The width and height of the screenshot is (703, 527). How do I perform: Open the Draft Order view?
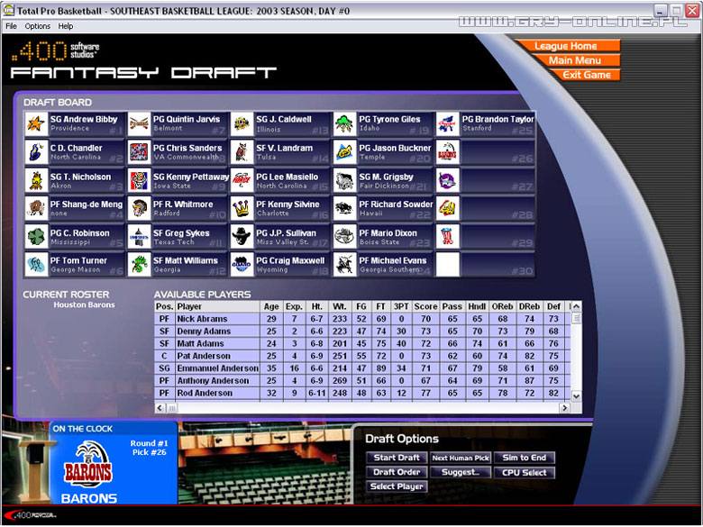[x=397, y=472]
